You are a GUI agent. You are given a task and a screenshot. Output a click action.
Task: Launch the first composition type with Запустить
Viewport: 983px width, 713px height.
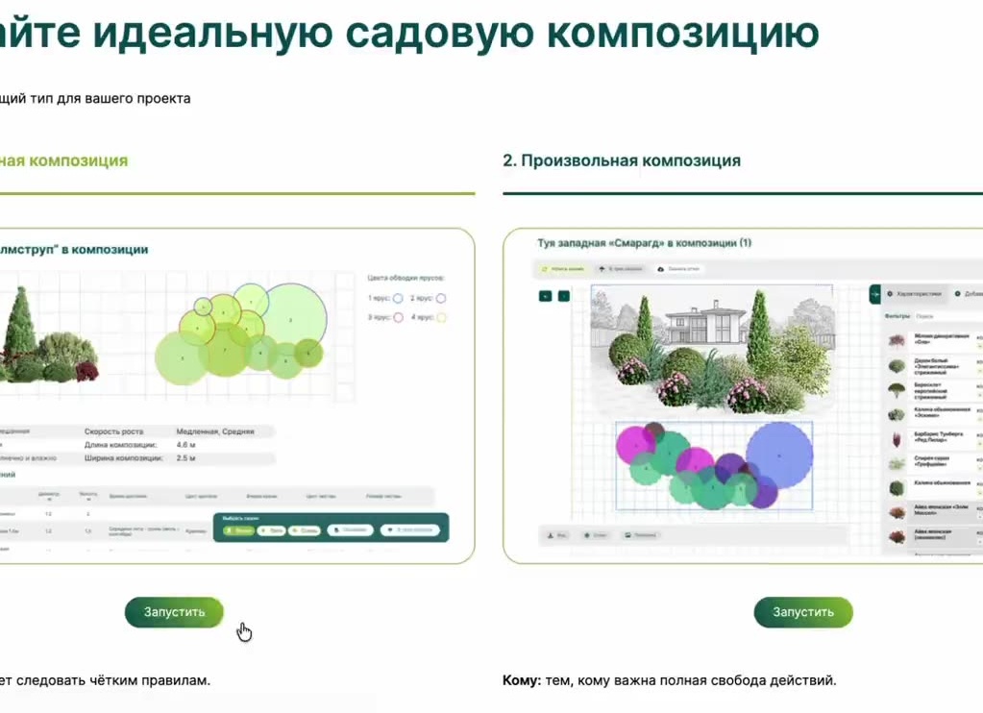pyautogui.click(x=174, y=612)
